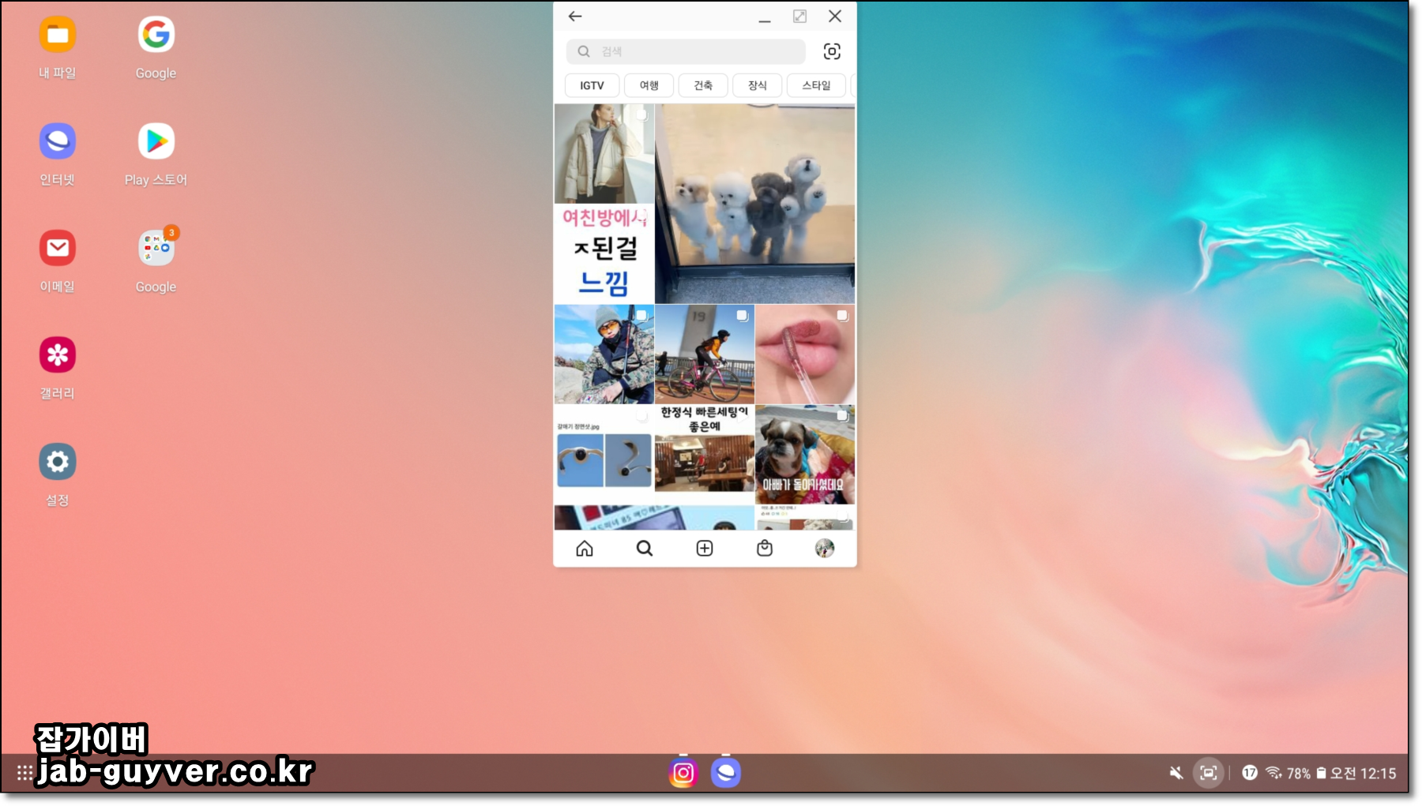Launch Samsung Internet from the taskbar
Image resolution: width=1422 pixels, height=806 pixels.
tap(727, 773)
